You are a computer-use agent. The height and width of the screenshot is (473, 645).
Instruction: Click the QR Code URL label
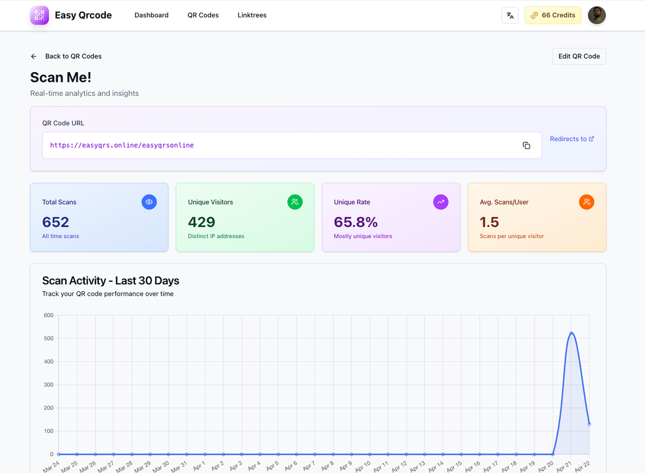(x=63, y=123)
